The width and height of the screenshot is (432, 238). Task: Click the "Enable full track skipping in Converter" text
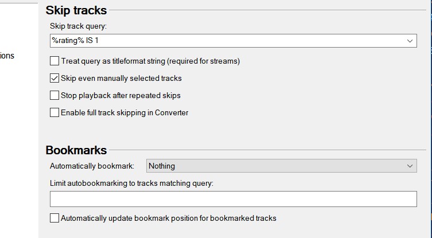[x=124, y=112]
